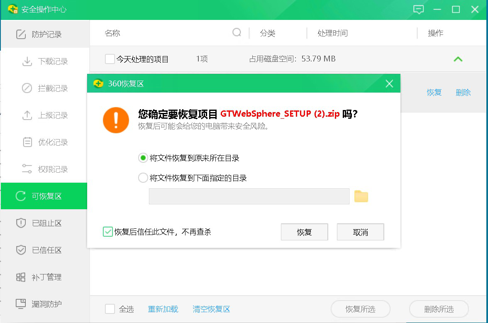Select 将文件恢复到下面指定的目录 radio option
488x323 pixels.
143,178
